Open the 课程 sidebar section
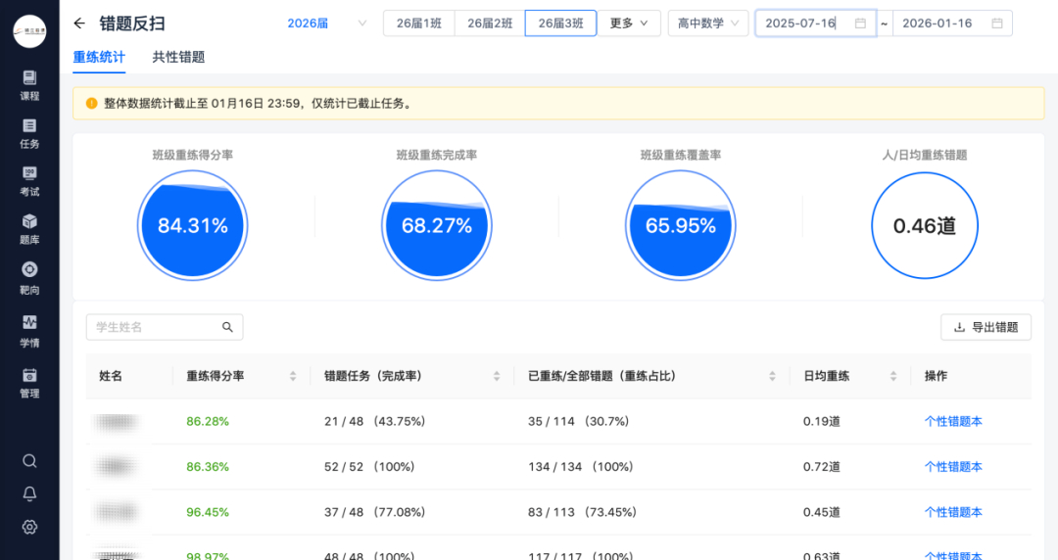The width and height of the screenshot is (1058, 560). 29,86
